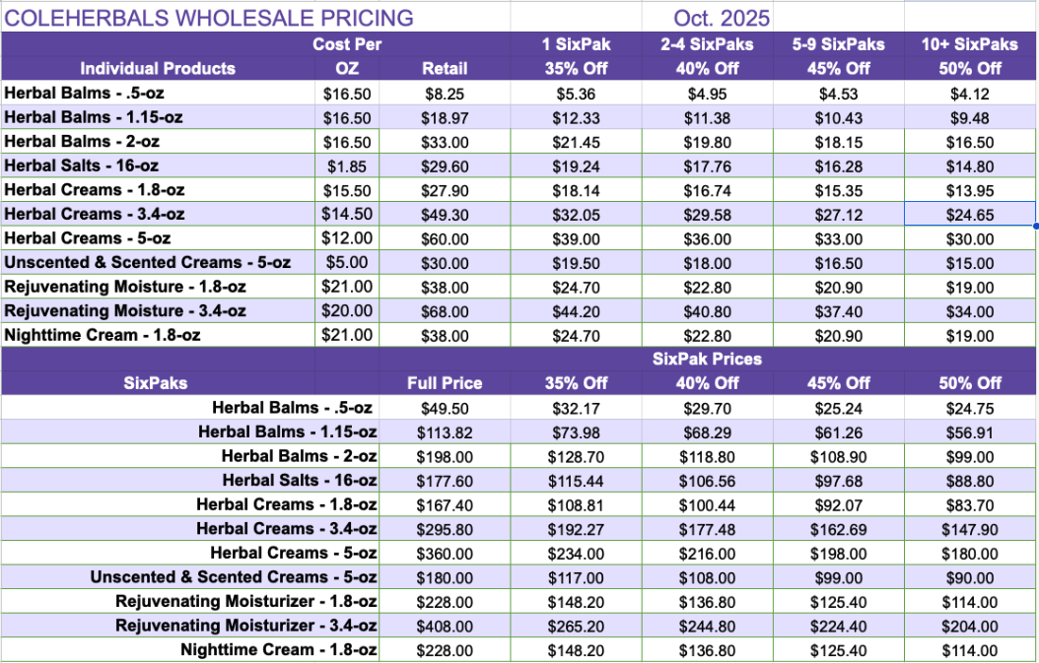1039x663 pixels.
Task: Click the Individual Products header cell
Action: click(158, 68)
